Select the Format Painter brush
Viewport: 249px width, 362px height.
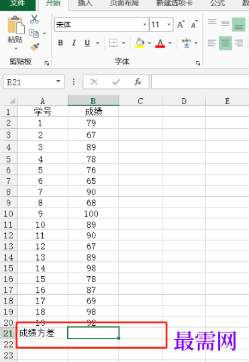click(x=35, y=46)
